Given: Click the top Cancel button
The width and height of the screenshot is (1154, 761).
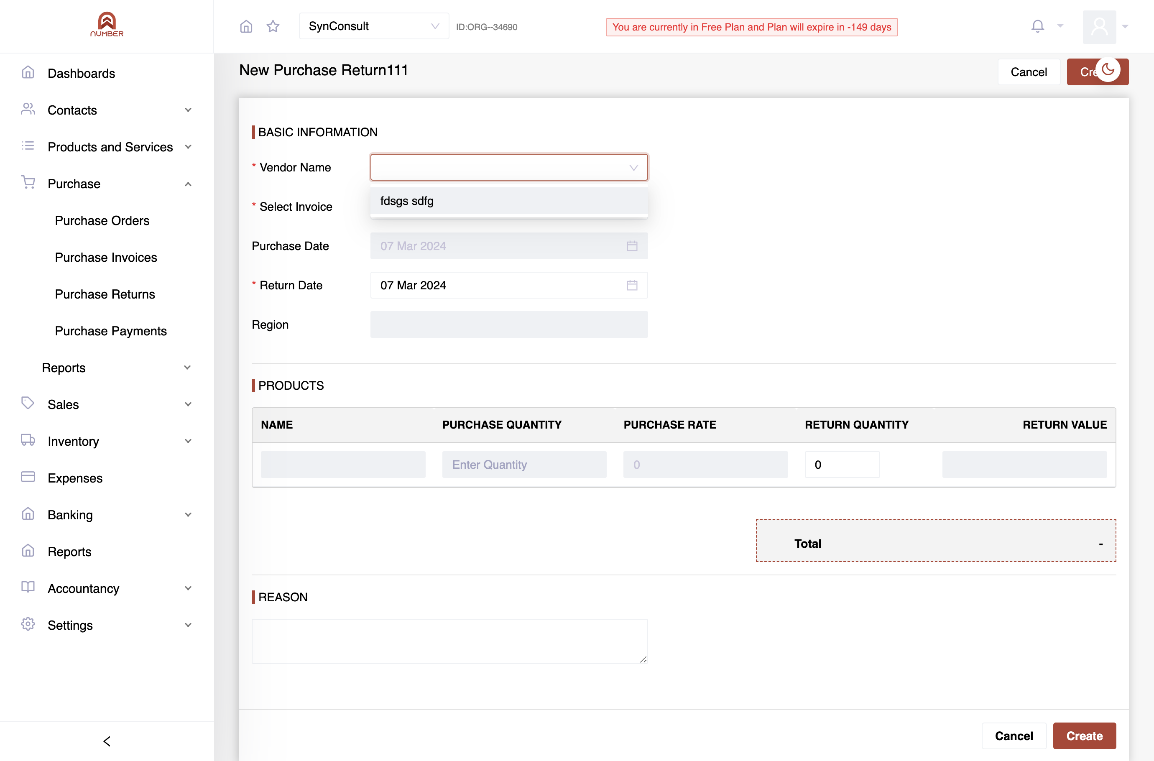Looking at the screenshot, I should click(x=1028, y=72).
